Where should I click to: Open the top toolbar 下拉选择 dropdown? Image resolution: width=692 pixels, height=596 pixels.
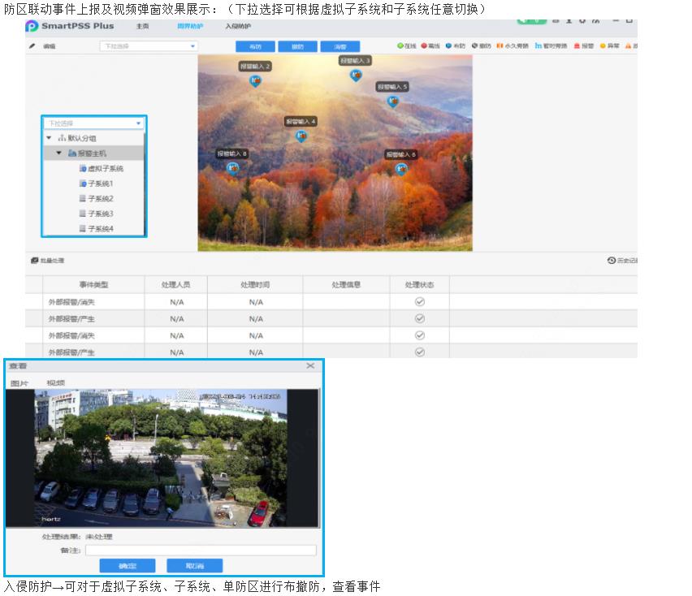[x=149, y=46]
